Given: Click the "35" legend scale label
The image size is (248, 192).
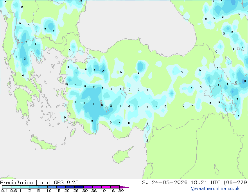Looking at the screenshot, I should point(94,190).
